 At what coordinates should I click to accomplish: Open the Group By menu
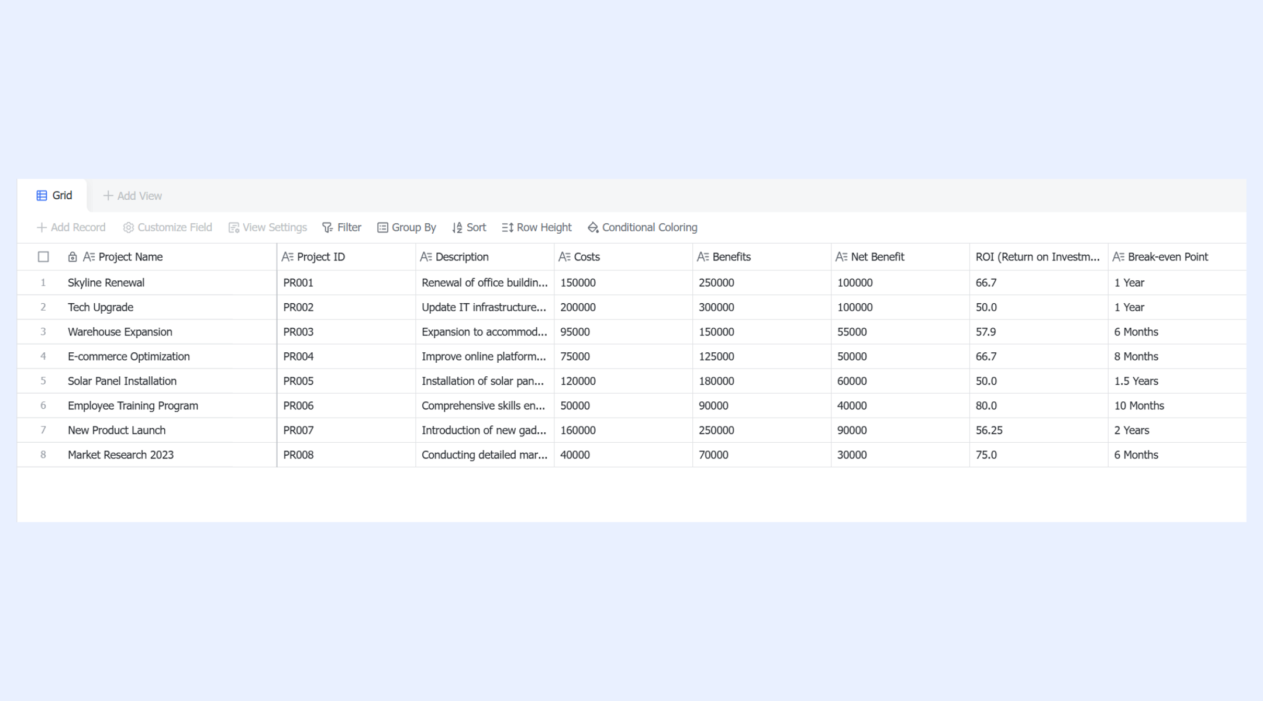click(x=407, y=227)
